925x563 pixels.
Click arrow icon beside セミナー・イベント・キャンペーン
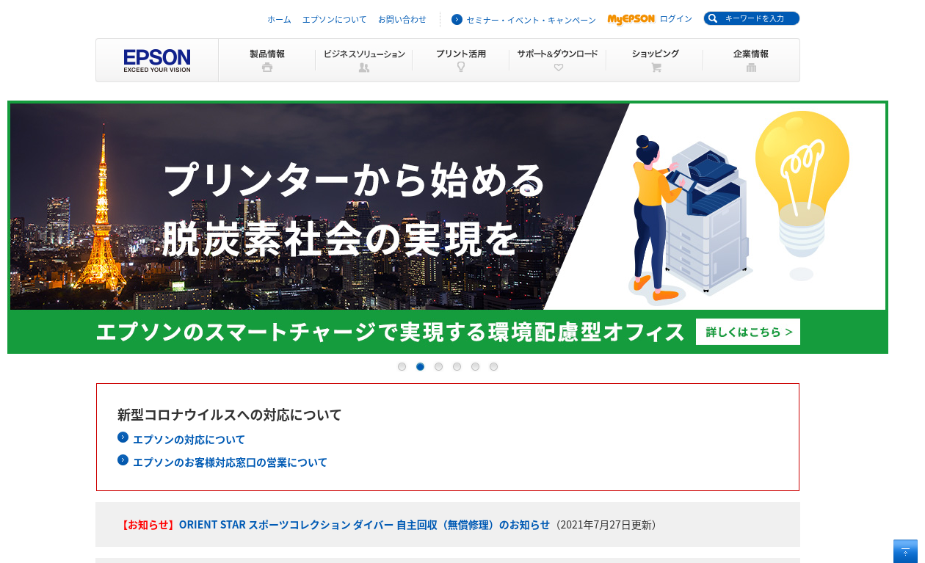457,19
